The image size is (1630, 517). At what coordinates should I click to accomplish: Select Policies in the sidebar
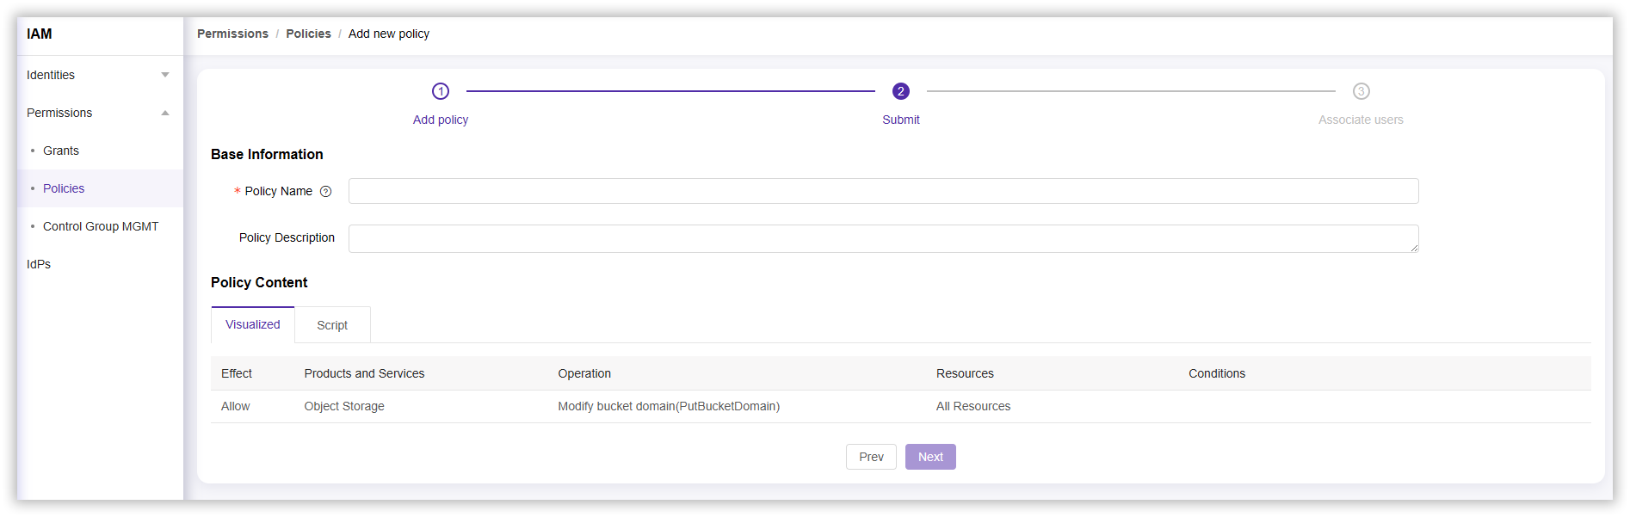[x=64, y=188]
